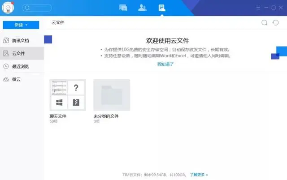The width and height of the screenshot is (287, 180).
Task: Switch to the Messages tab icon
Action: coord(123,8)
